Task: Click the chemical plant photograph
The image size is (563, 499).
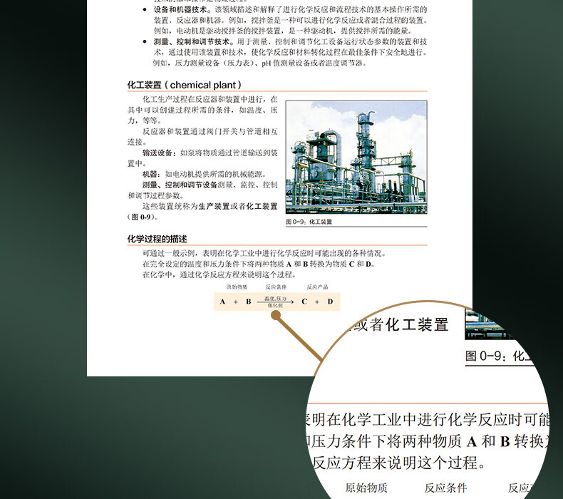Action: pyautogui.click(x=356, y=157)
